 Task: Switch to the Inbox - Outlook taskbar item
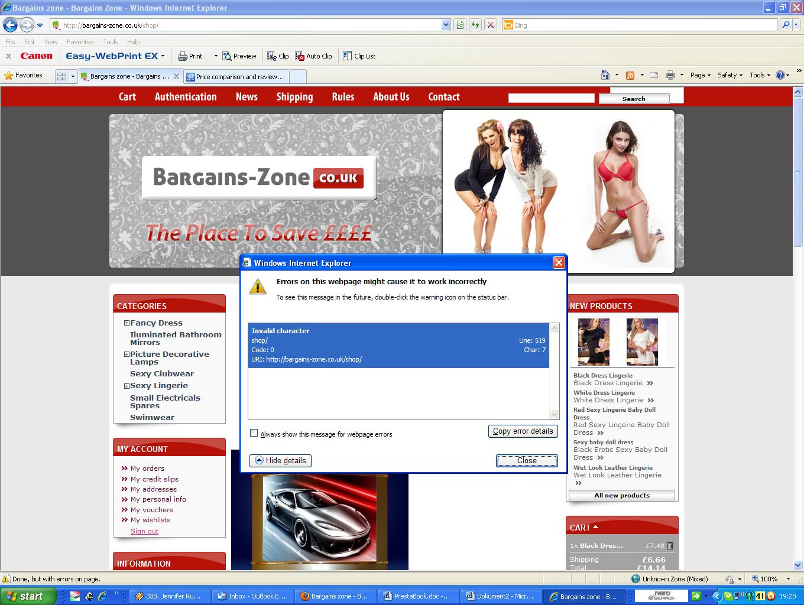pos(252,596)
